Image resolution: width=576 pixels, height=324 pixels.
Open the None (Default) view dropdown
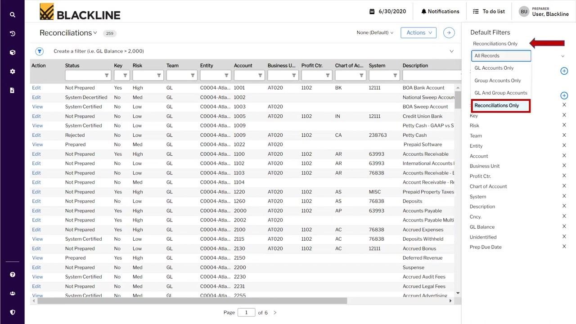pos(375,33)
